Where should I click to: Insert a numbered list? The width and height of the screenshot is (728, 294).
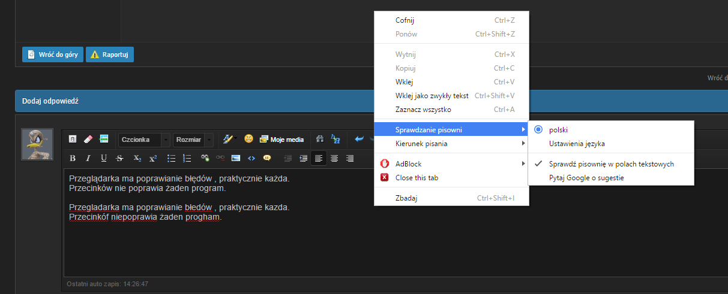187,158
